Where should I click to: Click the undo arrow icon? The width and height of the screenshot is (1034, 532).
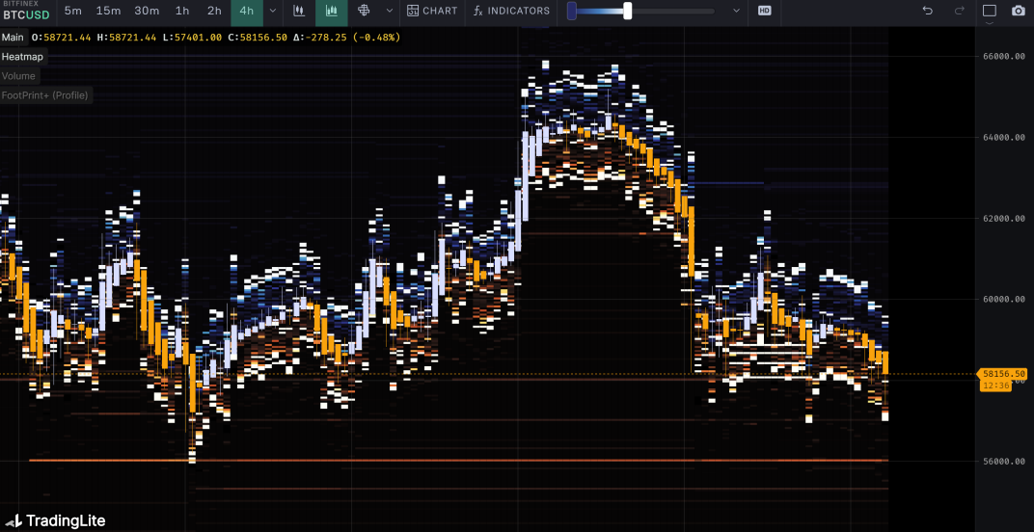pos(928,11)
